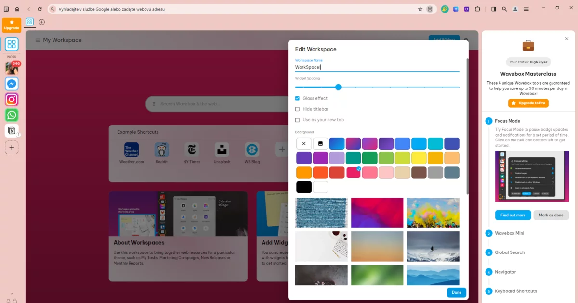The image size is (578, 303).
Task: Enable the Glass effect option
Action: [x=297, y=98]
